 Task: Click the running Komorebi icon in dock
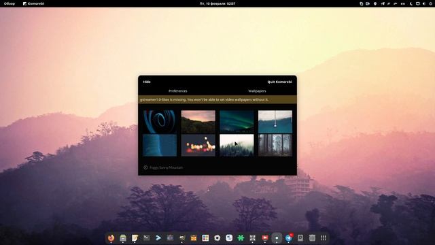pyautogui.click(x=277, y=238)
